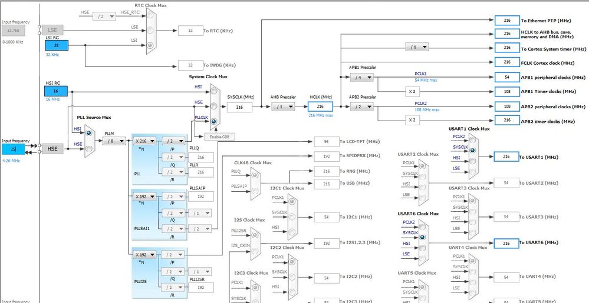Viewport: 589px width, 303px height.
Task: Open the APB2 Prescaler dropdown
Action: click(x=362, y=107)
